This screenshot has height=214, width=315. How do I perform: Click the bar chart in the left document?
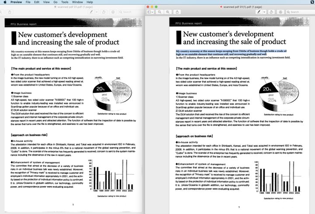[x=111, y=175]
